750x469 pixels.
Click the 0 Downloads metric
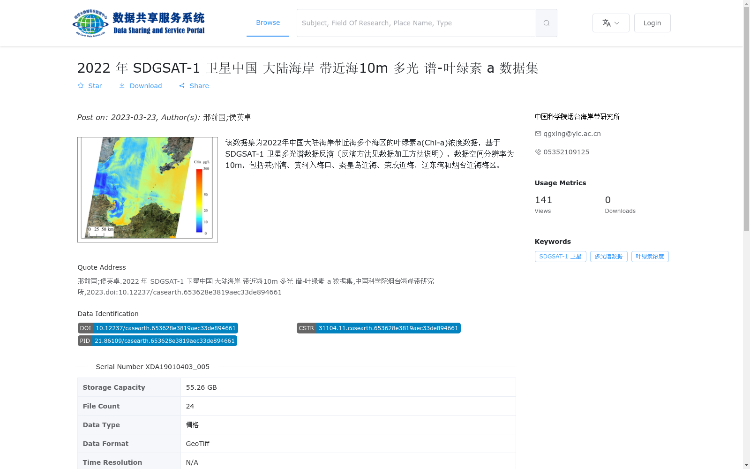[x=620, y=204]
